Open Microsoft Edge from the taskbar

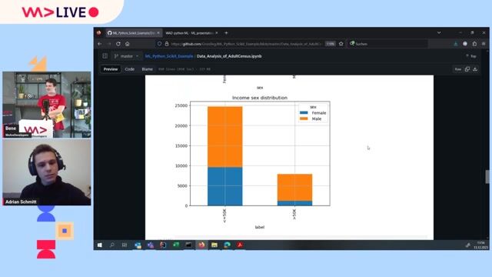[x=228, y=245]
